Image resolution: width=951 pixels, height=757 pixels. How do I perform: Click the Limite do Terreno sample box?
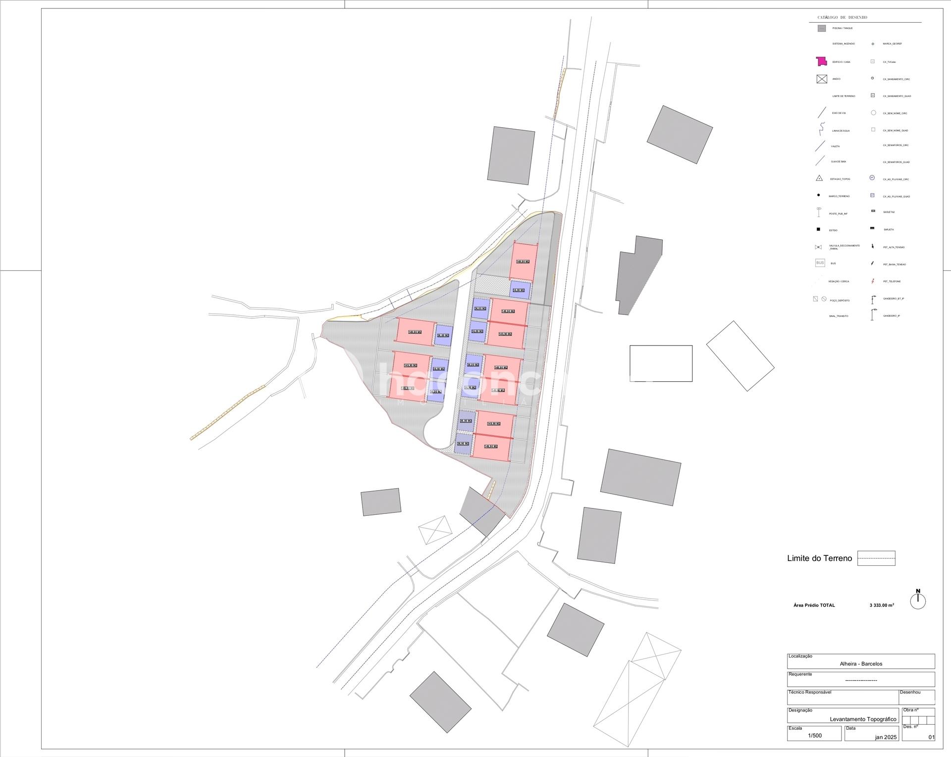(876, 558)
